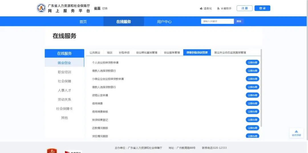Select 其他 in the left sidebar
The width and height of the screenshot is (308, 153).
64,118
